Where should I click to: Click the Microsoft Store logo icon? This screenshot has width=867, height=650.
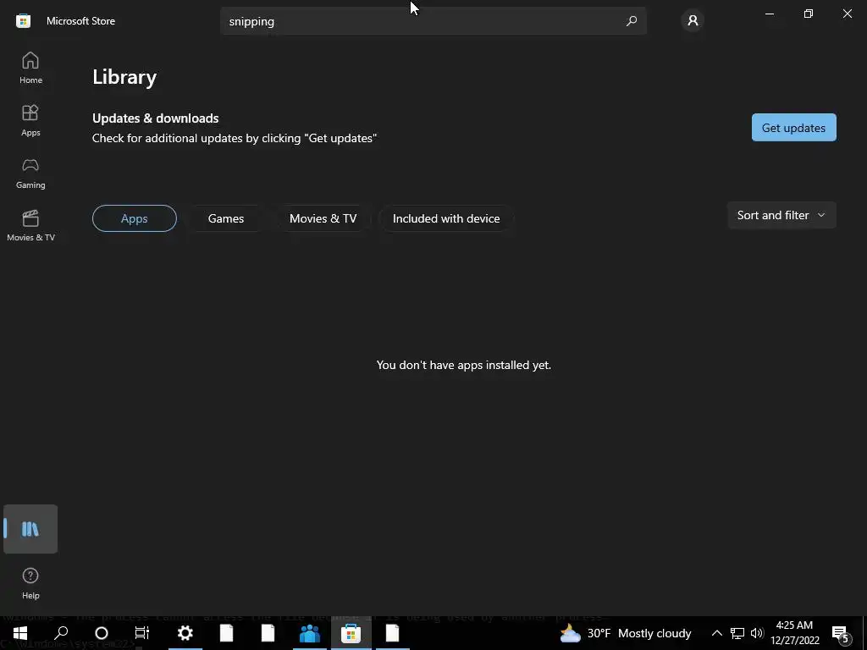23,21
